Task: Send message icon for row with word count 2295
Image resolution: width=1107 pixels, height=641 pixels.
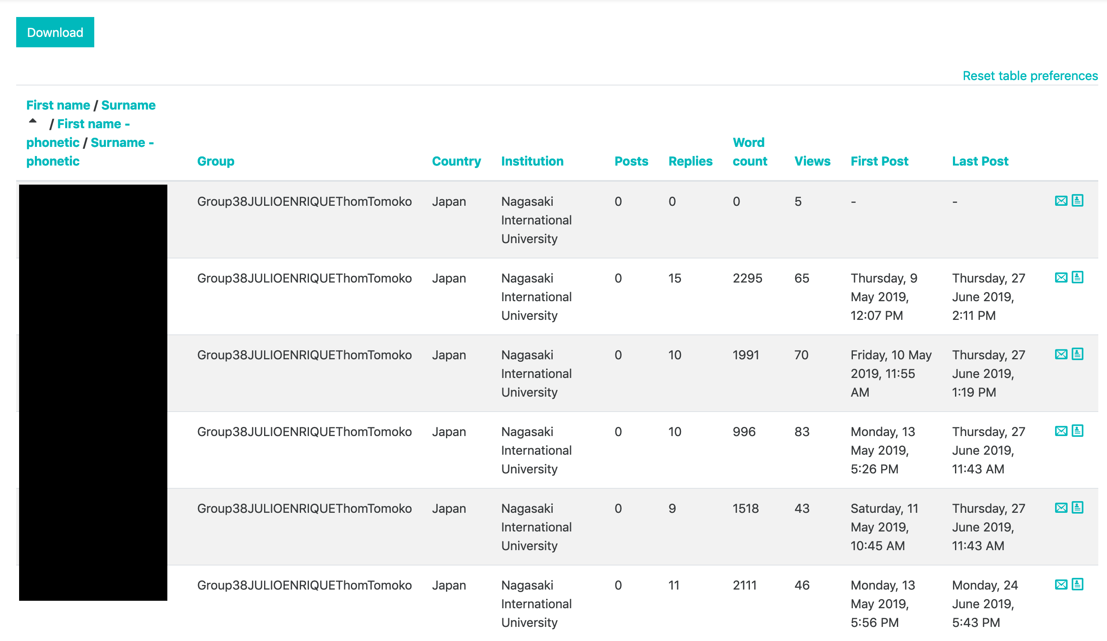Action: tap(1061, 278)
